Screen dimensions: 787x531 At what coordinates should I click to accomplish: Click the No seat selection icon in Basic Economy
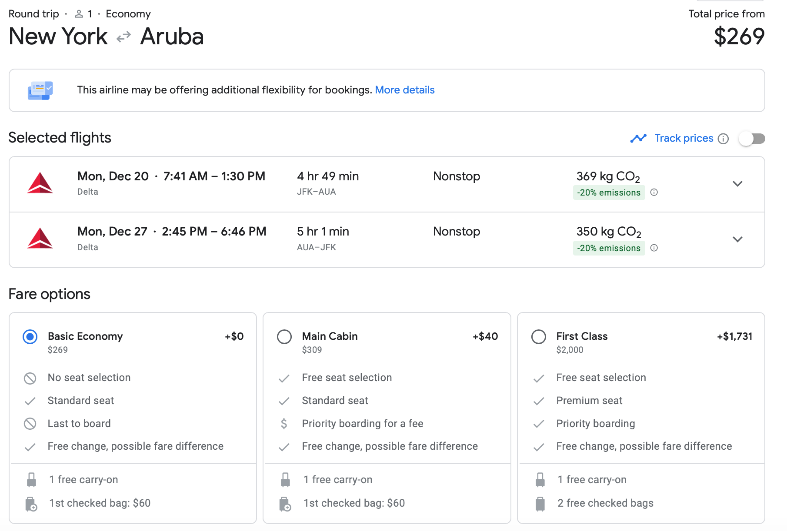(30, 378)
